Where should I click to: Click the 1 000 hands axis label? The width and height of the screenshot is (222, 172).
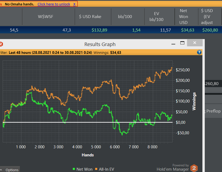21,147
